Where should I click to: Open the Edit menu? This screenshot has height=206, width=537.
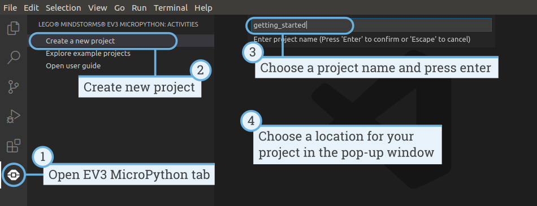[31, 7]
